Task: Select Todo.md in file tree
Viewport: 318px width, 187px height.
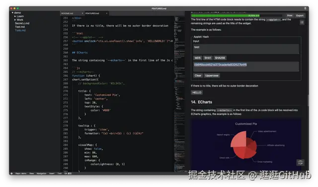Action: [20, 31]
